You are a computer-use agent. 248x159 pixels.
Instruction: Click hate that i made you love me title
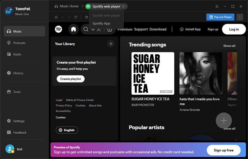[200, 101]
